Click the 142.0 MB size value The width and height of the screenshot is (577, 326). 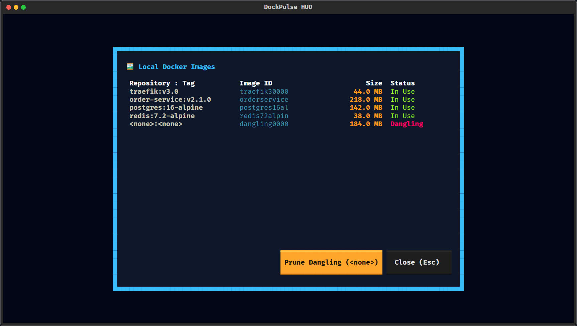coord(366,107)
